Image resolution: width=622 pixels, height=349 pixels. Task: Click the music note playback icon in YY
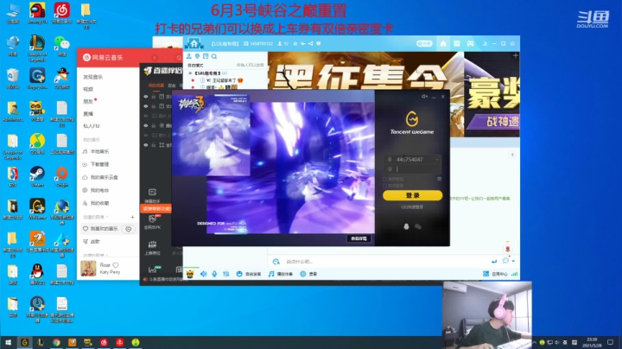coord(271,274)
